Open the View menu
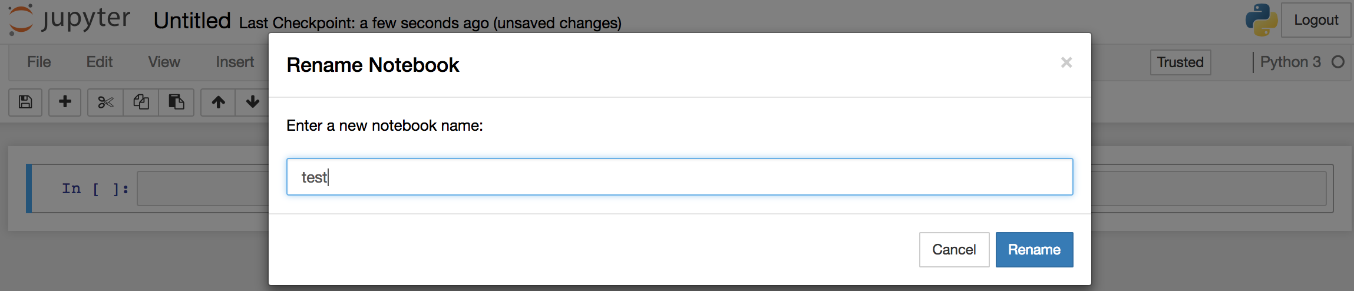The image size is (1354, 291). click(x=164, y=62)
